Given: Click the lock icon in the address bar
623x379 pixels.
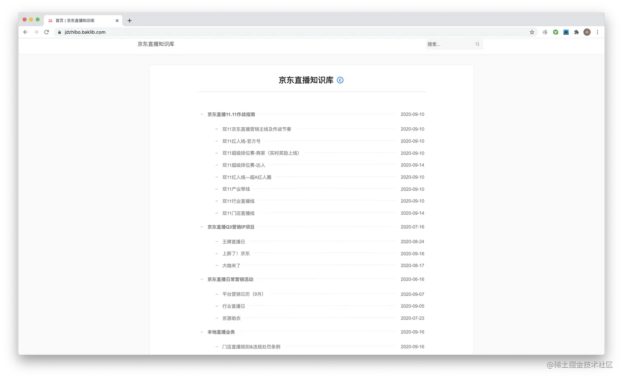Looking at the screenshot, I should point(60,32).
